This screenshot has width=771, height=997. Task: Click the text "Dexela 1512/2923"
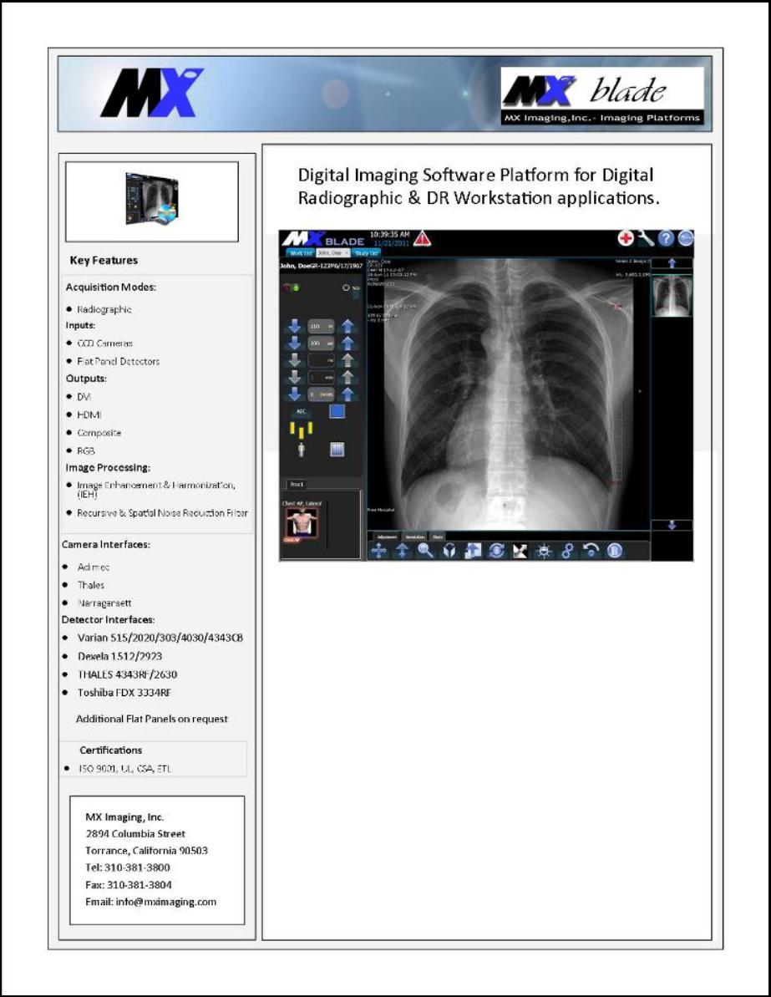pos(119,656)
